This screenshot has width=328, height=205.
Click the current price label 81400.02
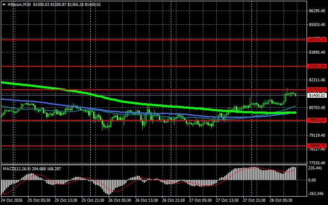317,96
